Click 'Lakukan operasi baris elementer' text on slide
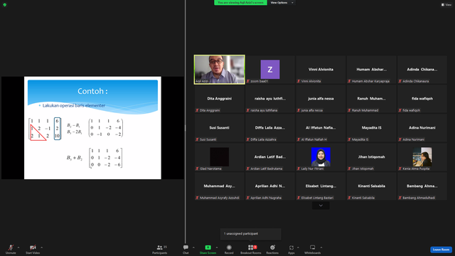 coord(74,106)
